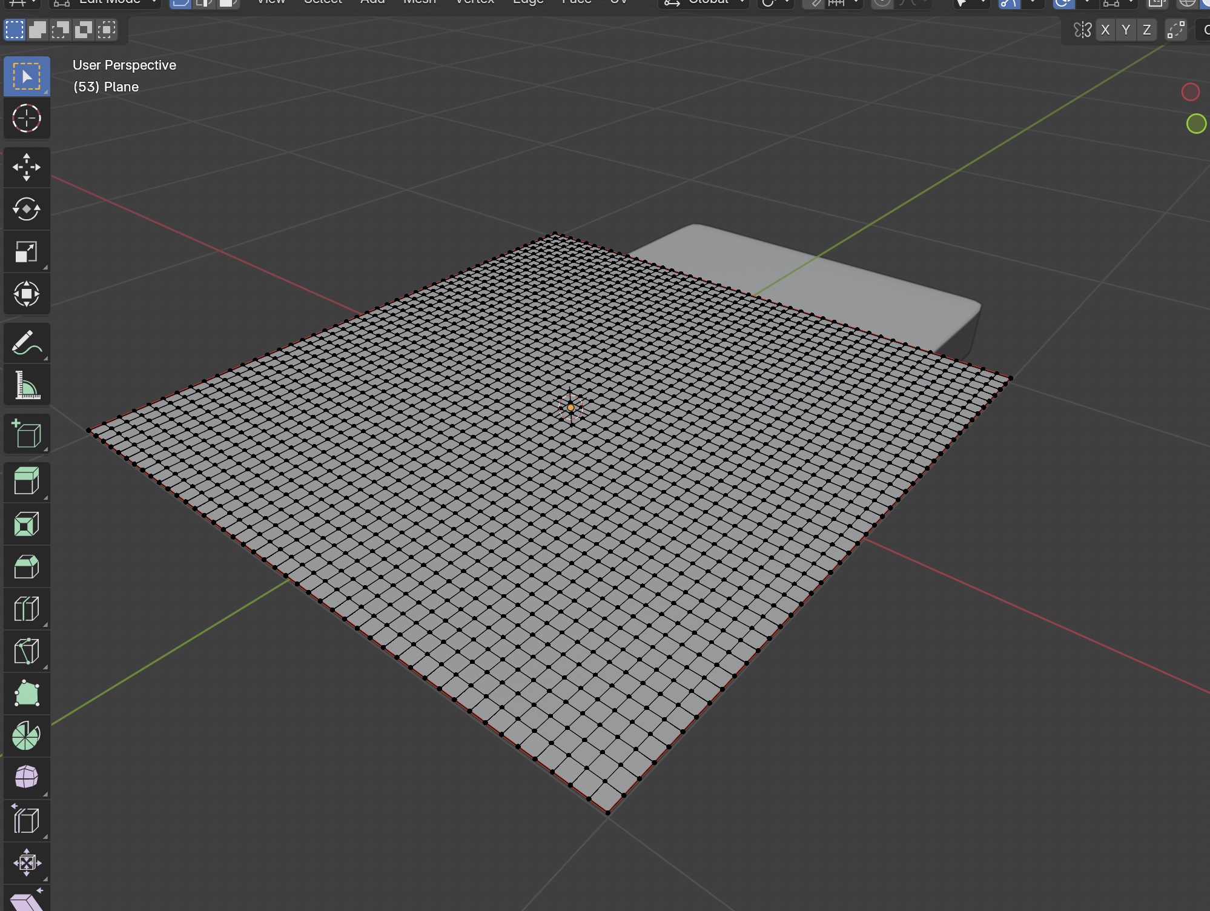Toggle auto merge vertices button
The image size is (1210, 911).
[x=1175, y=30]
